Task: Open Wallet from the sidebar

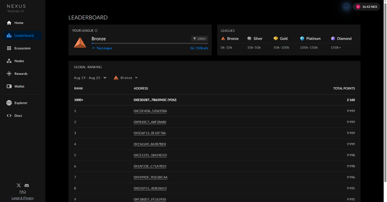Action: tap(23, 86)
